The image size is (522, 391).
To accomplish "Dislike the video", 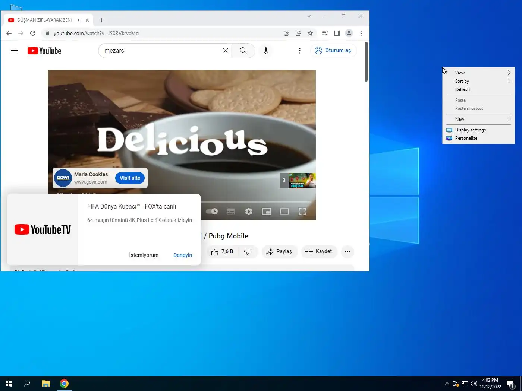I will coord(248,252).
